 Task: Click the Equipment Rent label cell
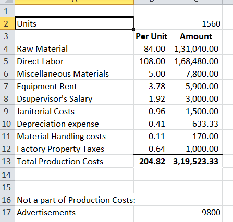[x=75, y=86]
